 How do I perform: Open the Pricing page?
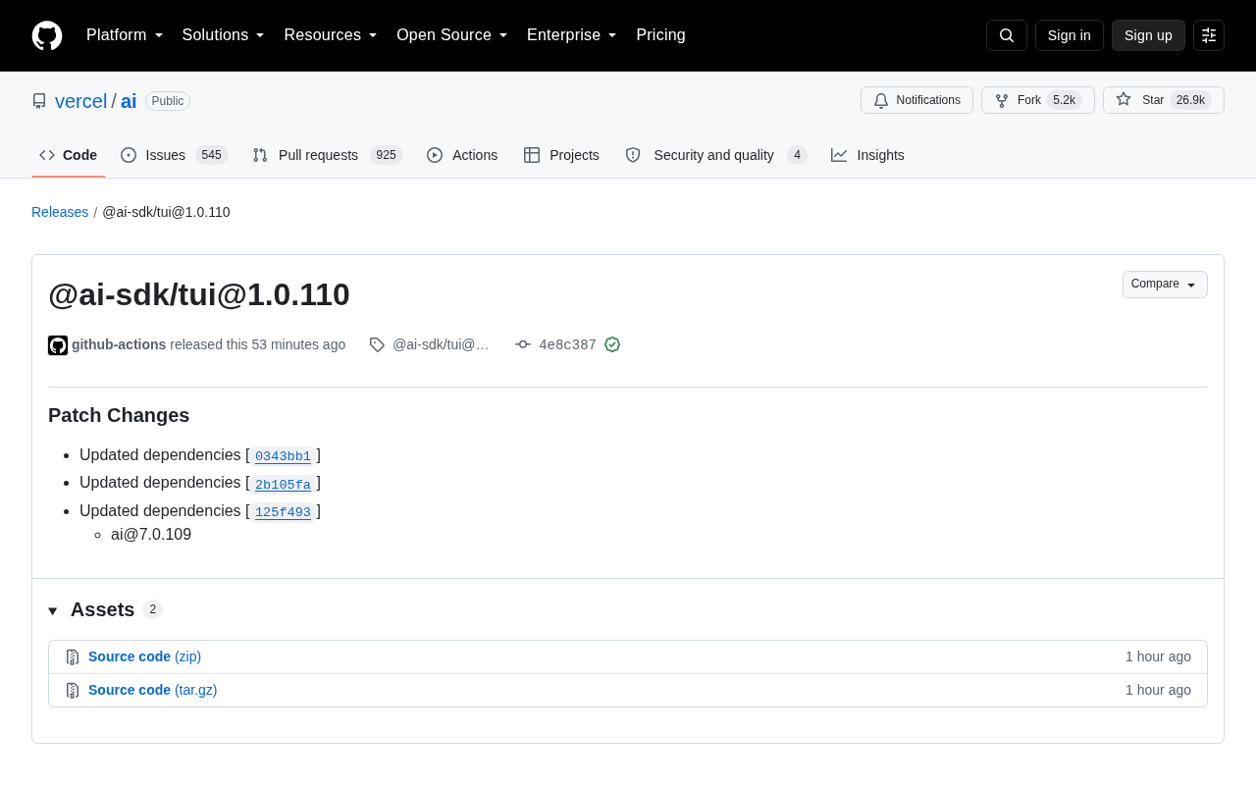tap(660, 35)
